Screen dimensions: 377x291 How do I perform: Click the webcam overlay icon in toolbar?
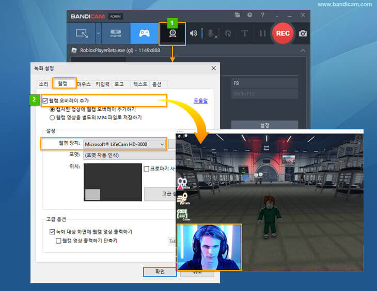[173, 33]
